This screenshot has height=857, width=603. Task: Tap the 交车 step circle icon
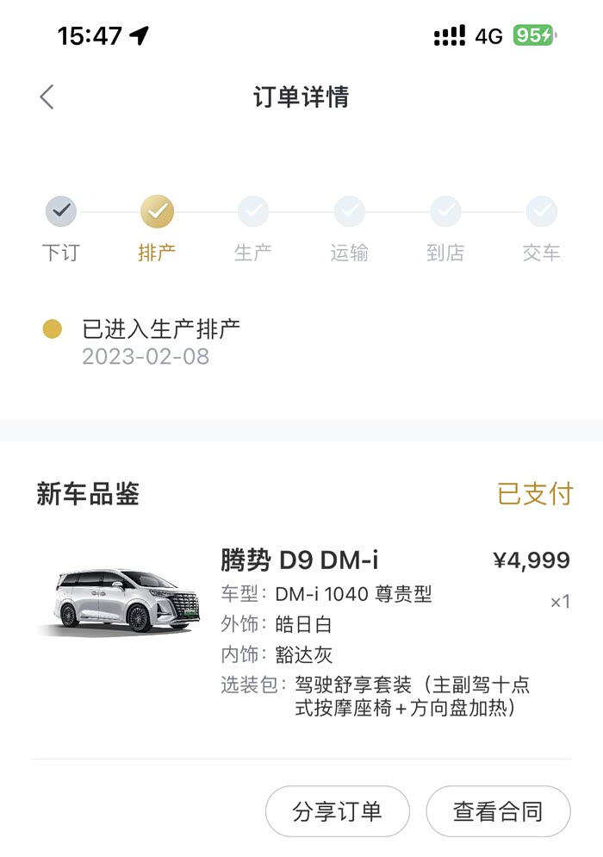tap(541, 210)
